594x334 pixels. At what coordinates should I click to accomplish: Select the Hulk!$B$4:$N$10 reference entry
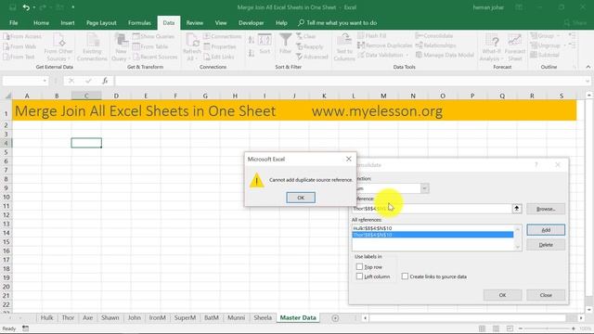click(x=433, y=228)
